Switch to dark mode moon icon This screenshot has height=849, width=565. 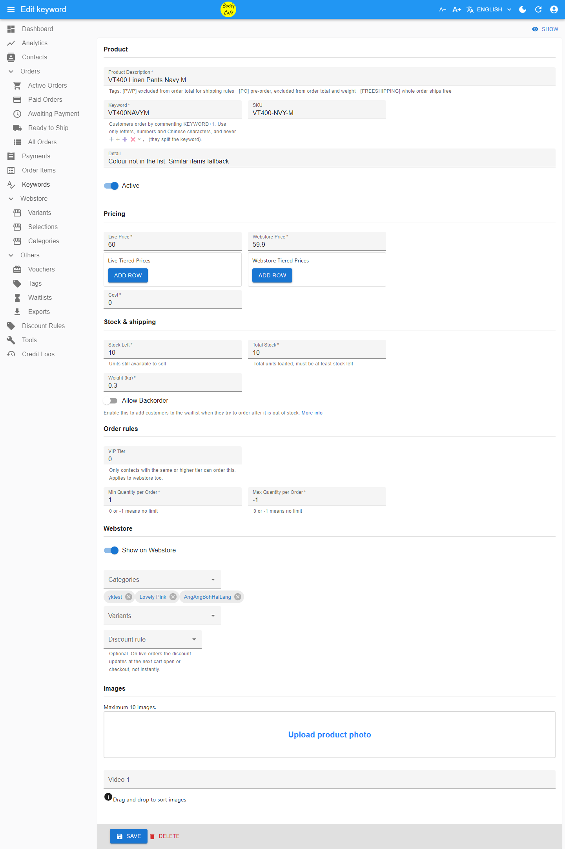[x=523, y=9]
